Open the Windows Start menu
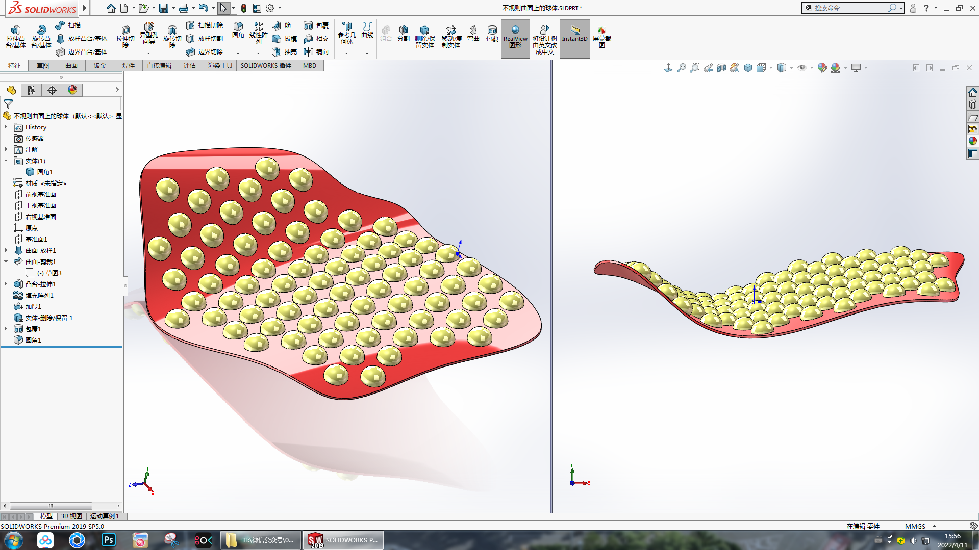This screenshot has width=979, height=550. click(14, 540)
